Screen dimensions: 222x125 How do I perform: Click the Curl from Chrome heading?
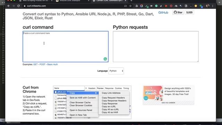point(31,90)
